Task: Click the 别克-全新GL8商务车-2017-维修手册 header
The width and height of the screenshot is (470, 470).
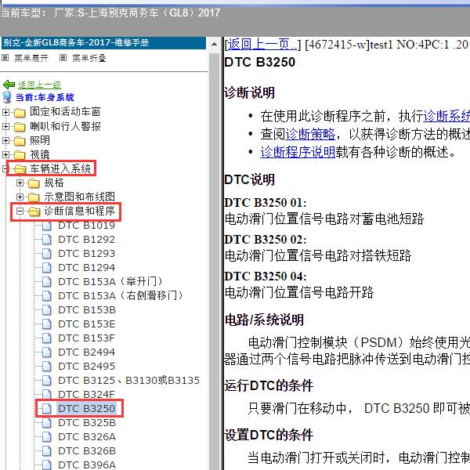Action: [x=103, y=42]
